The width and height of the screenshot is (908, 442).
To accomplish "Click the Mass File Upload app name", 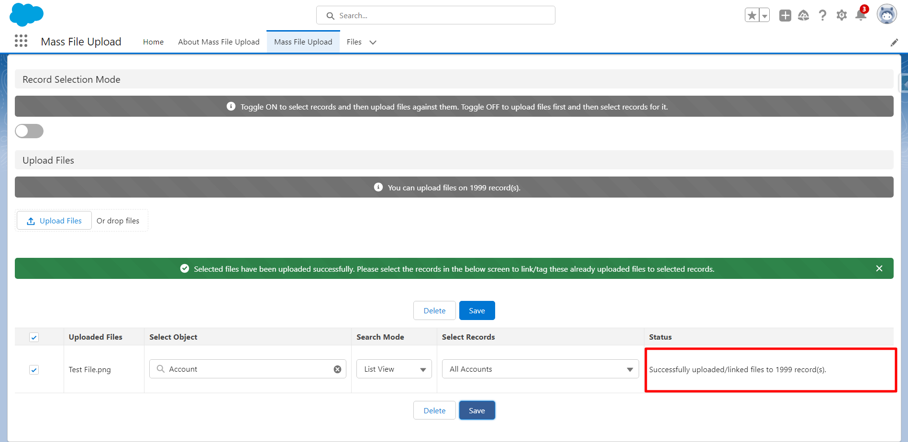I will point(81,42).
